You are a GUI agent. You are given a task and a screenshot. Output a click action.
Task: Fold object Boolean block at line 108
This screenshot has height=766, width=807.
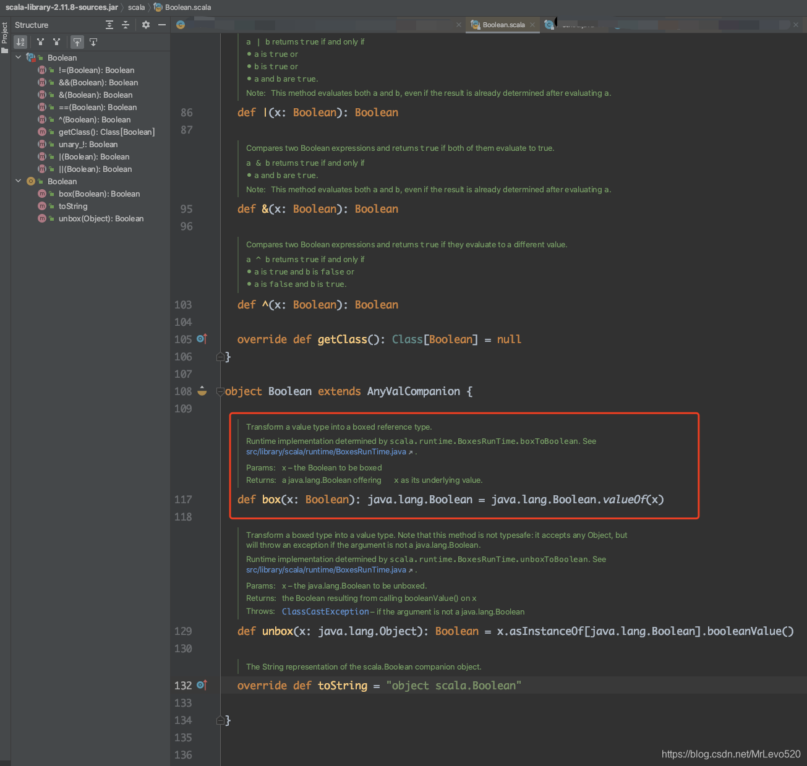click(220, 391)
